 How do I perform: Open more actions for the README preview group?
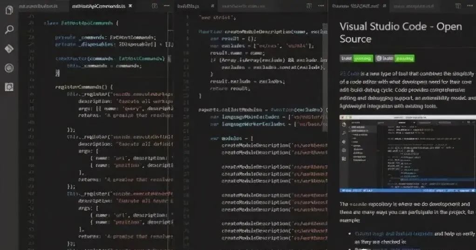(x=470, y=6)
